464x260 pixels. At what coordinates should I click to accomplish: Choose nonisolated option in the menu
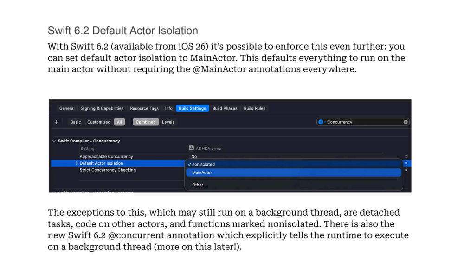click(x=203, y=164)
